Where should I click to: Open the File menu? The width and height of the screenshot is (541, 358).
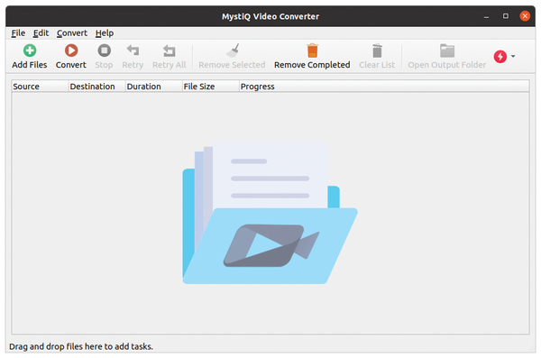click(18, 33)
